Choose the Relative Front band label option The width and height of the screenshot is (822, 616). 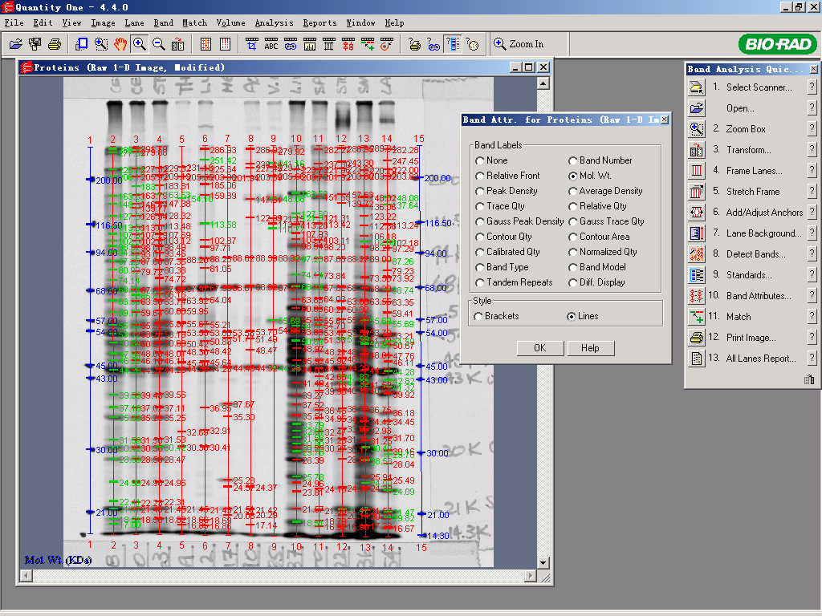coord(480,176)
